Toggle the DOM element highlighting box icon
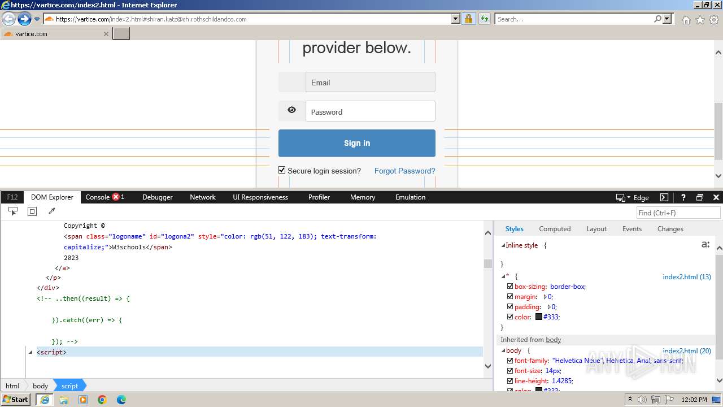 point(32,211)
